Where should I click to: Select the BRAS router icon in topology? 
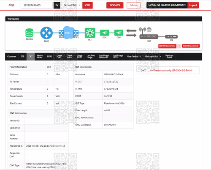pos(46,33)
